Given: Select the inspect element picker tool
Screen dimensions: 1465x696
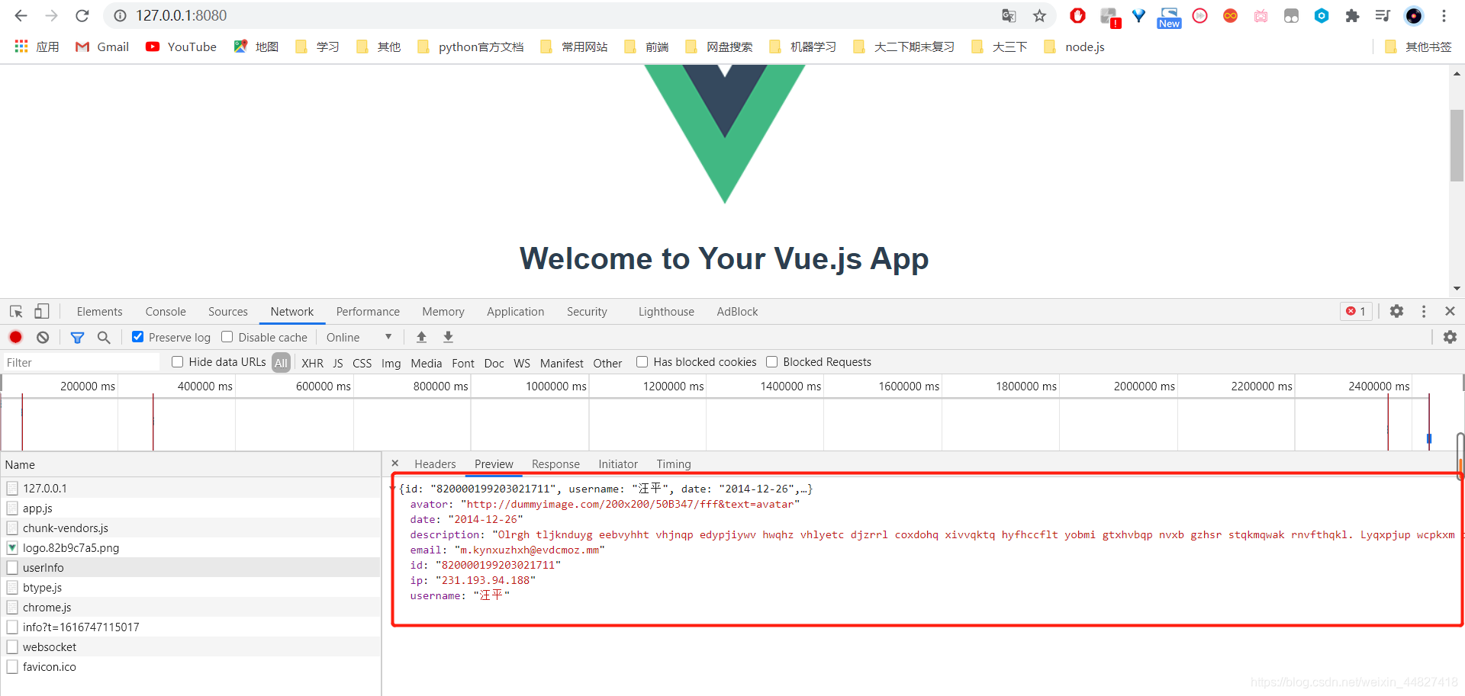Looking at the screenshot, I should click(16, 311).
